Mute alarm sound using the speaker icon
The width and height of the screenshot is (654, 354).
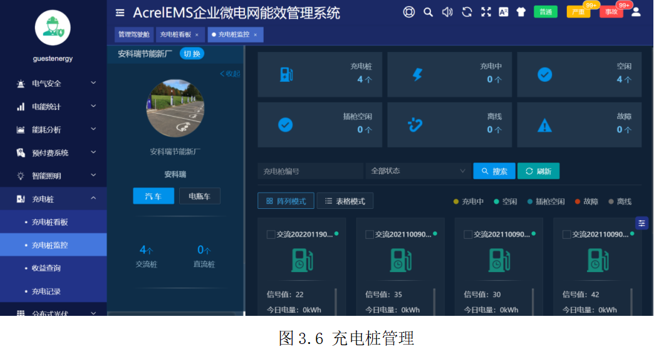tap(447, 12)
